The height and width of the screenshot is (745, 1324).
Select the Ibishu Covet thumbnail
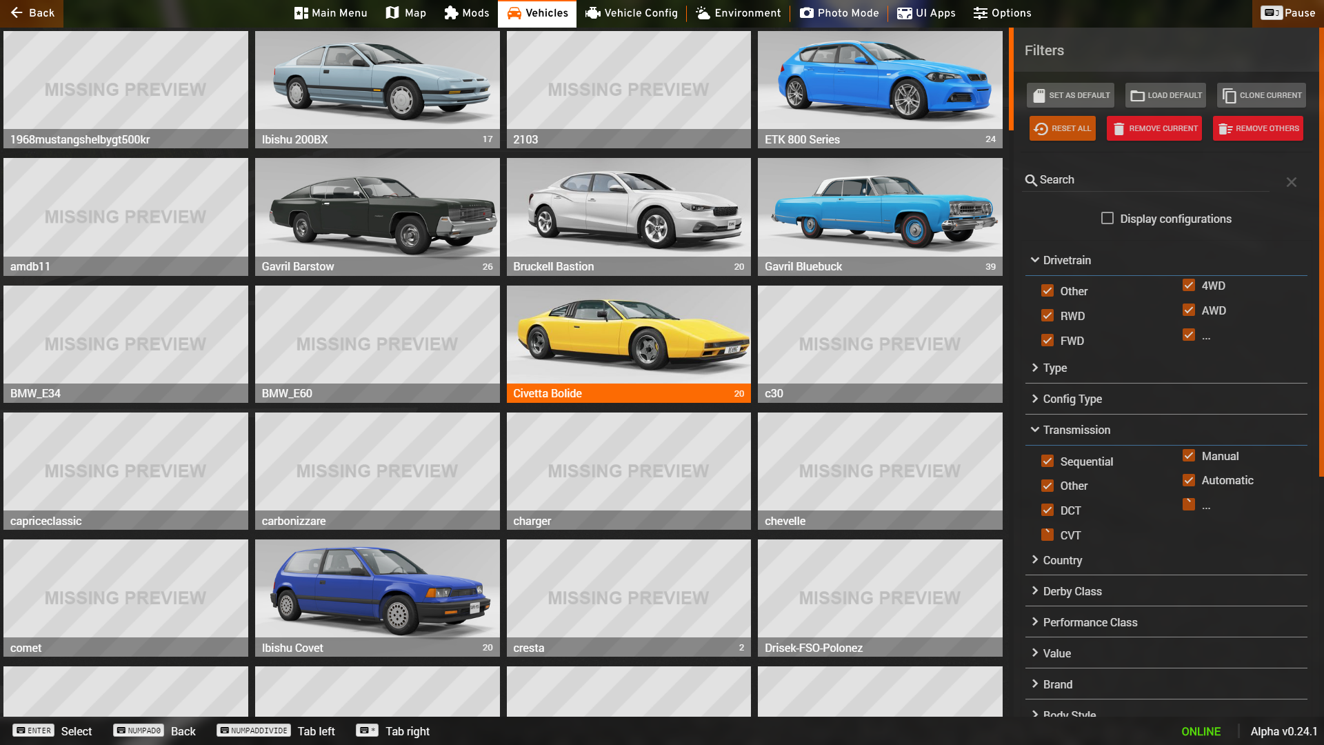point(377,598)
